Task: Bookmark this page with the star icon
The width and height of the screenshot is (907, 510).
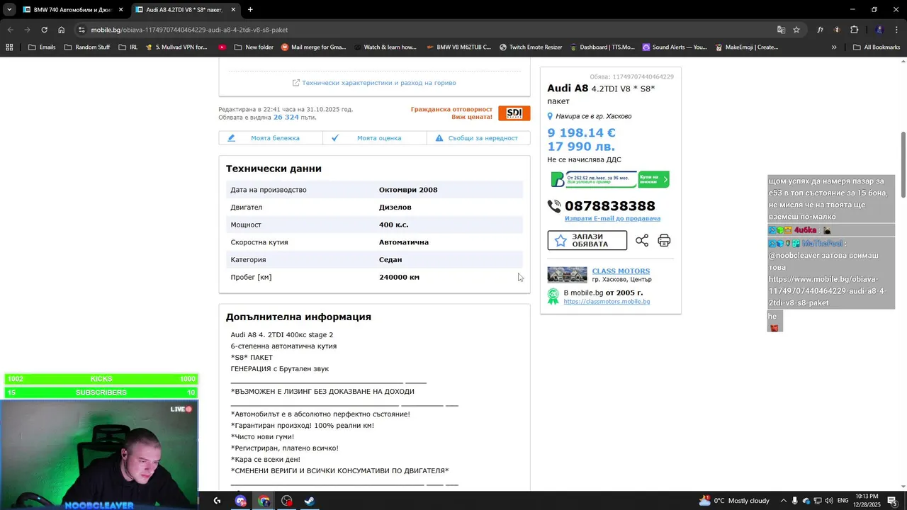Action: click(796, 30)
